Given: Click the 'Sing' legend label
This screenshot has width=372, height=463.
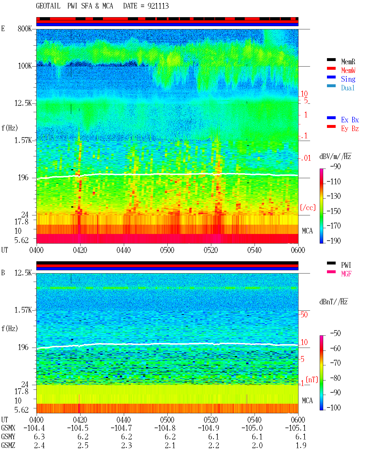Looking at the screenshot, I should pyautogui.click(x=348, y=79).
